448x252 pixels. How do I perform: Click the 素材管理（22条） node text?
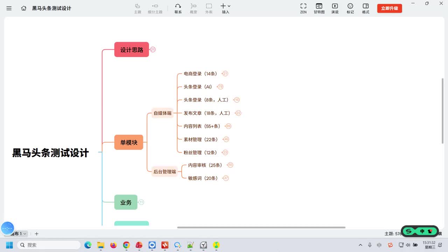[202, 139]
